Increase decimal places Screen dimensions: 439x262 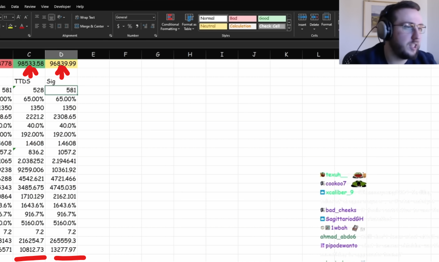(145, 26)
